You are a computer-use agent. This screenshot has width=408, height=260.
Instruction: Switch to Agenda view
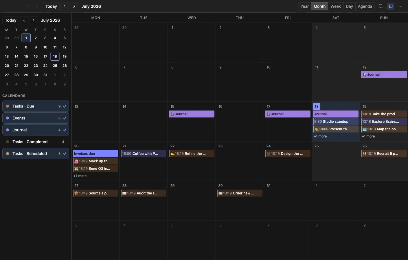(365, 6)
